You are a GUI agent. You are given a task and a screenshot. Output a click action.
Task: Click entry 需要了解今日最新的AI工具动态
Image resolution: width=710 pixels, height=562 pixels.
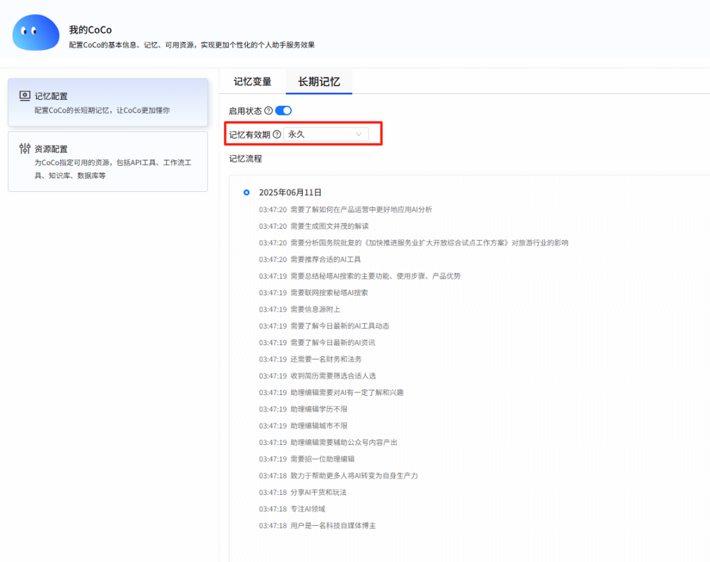click(x=340, y=325)
